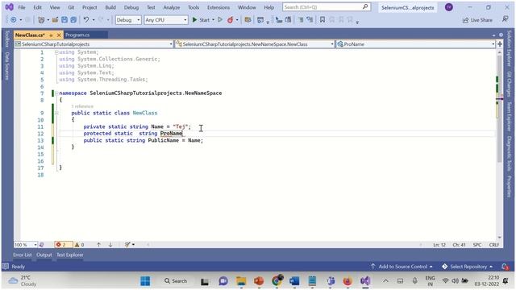Toggle pin on the NewClass.cs tab
The height and width of the screenshot is (290, 516).
[51, 35]
